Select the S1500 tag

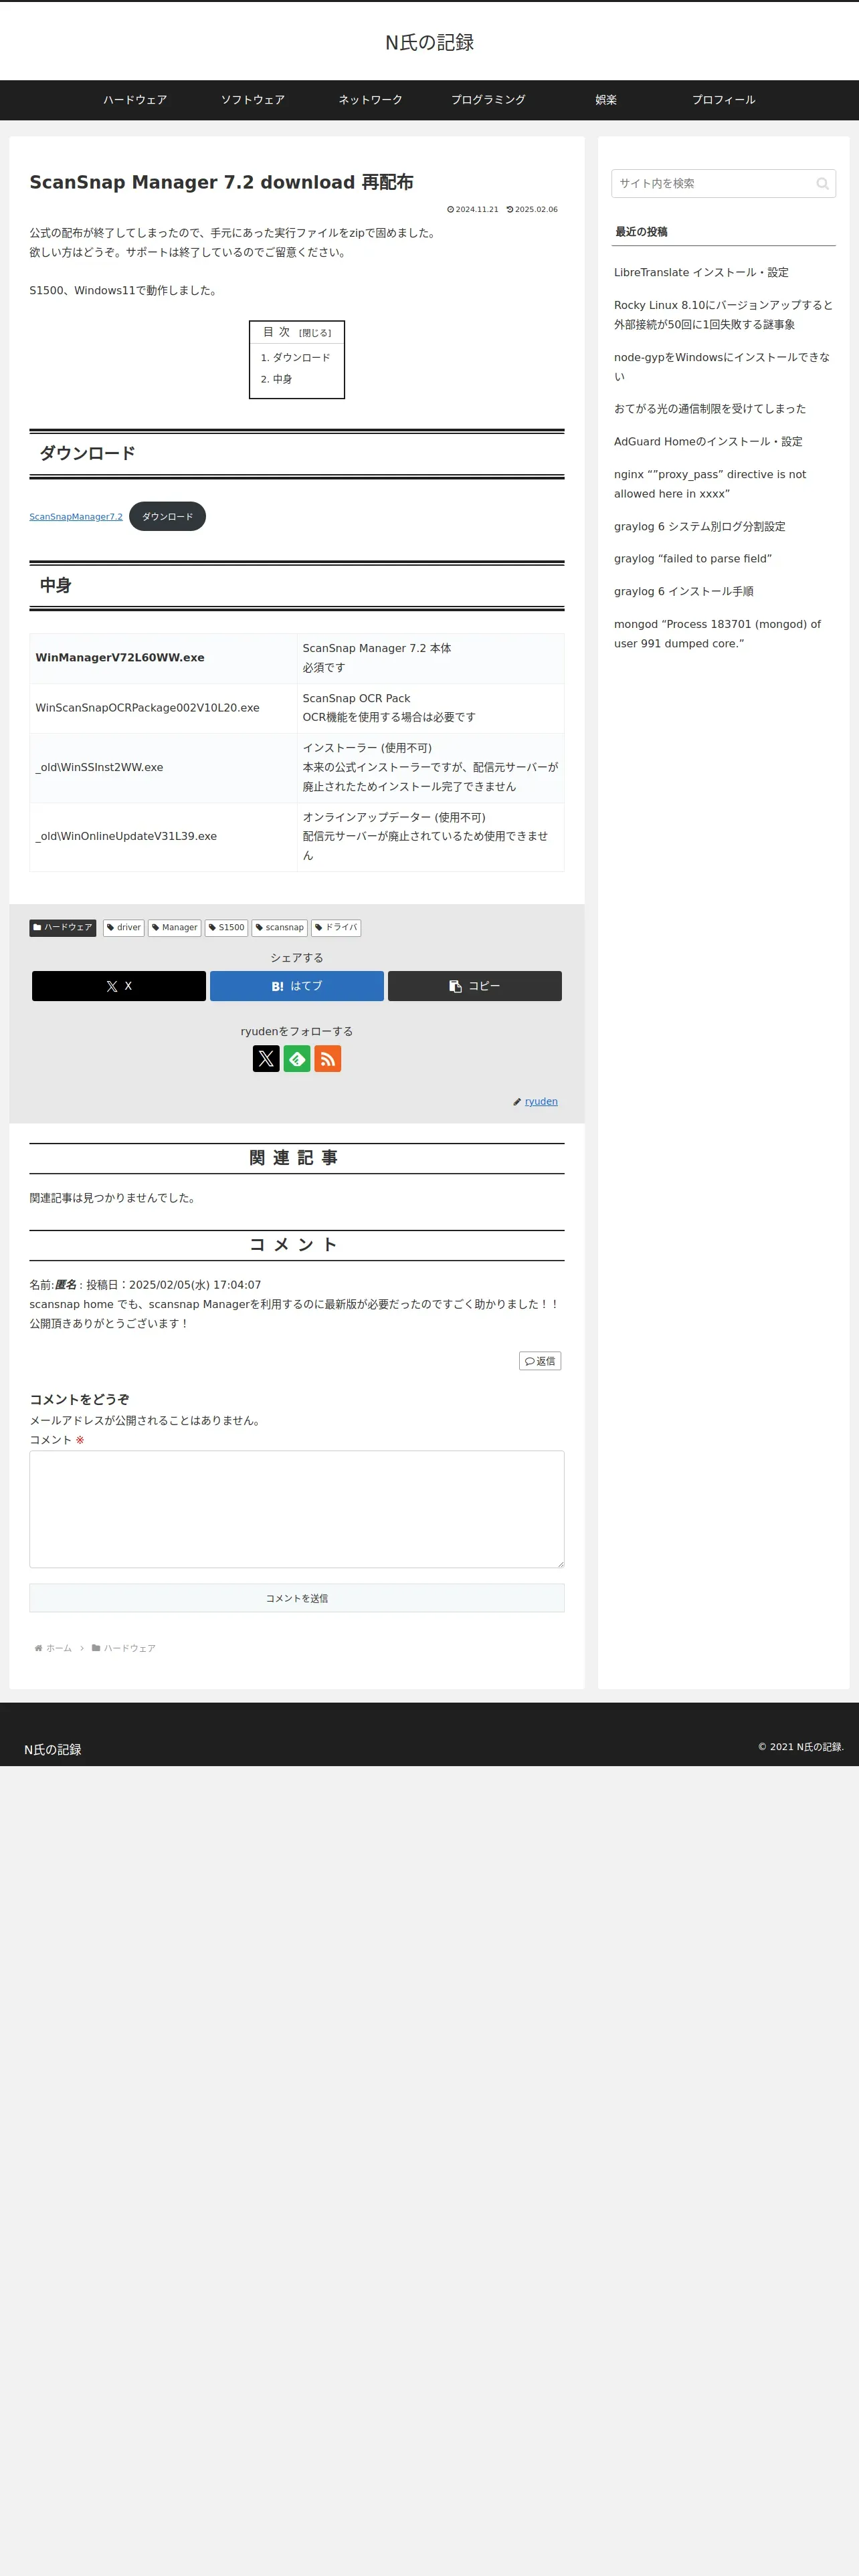[x=226, y=928]
